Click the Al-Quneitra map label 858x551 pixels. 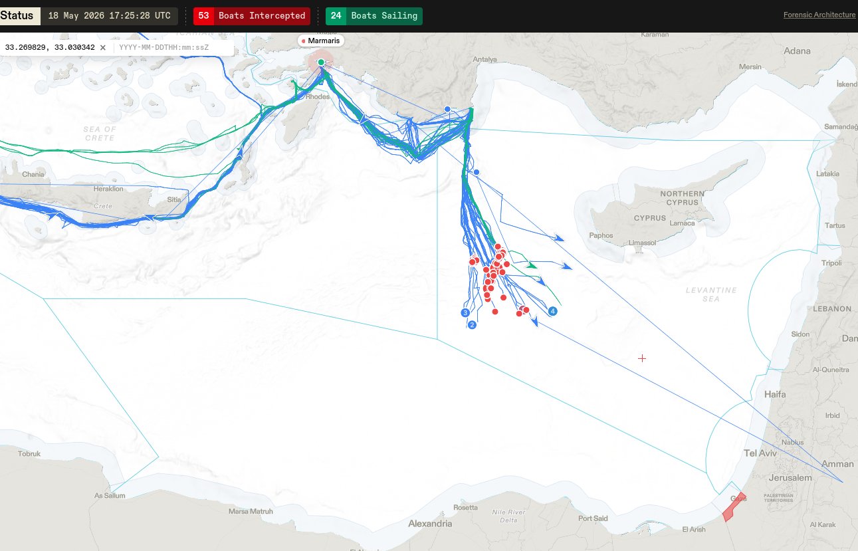click(831, 370)
